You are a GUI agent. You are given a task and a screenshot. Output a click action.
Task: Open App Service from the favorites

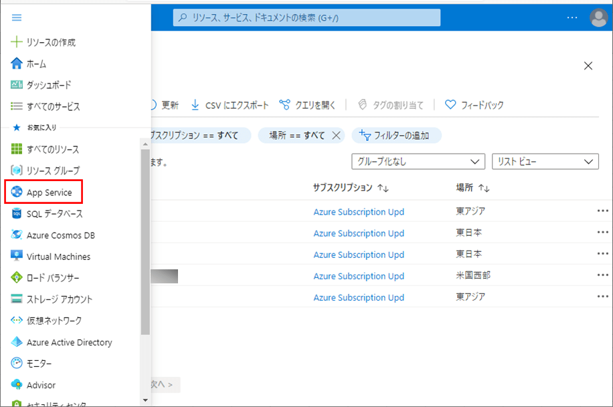click(49, 192)
